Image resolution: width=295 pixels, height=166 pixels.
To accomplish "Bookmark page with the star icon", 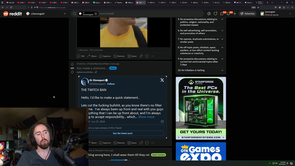I will click(258, 7).
